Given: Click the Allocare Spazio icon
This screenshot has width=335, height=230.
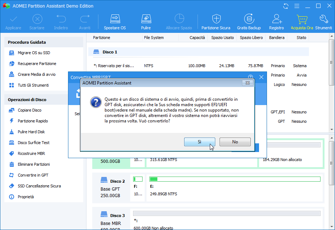Looking at the screenshot, I should pos(179,22).
